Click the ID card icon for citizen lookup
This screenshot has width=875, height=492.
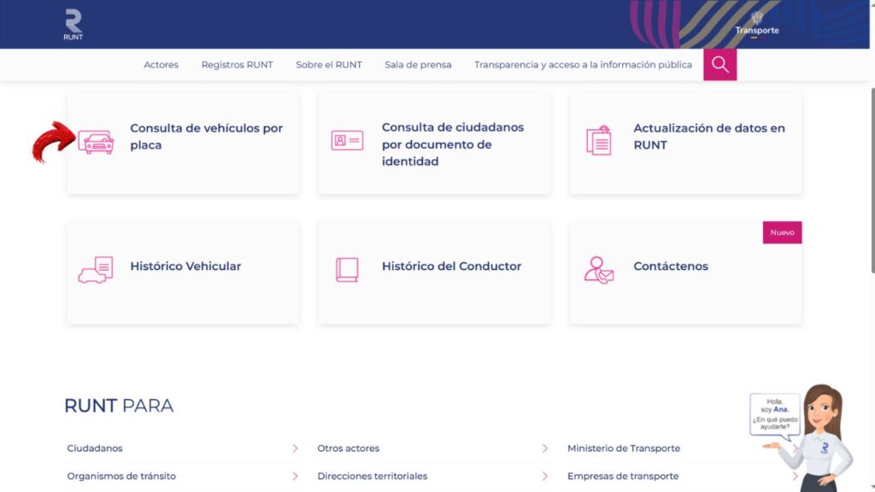(347, 141)
